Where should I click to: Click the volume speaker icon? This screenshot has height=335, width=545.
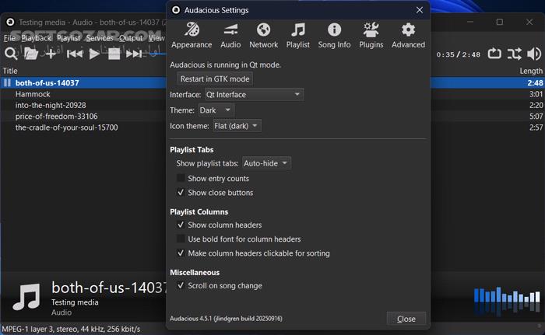coord(534,54)
